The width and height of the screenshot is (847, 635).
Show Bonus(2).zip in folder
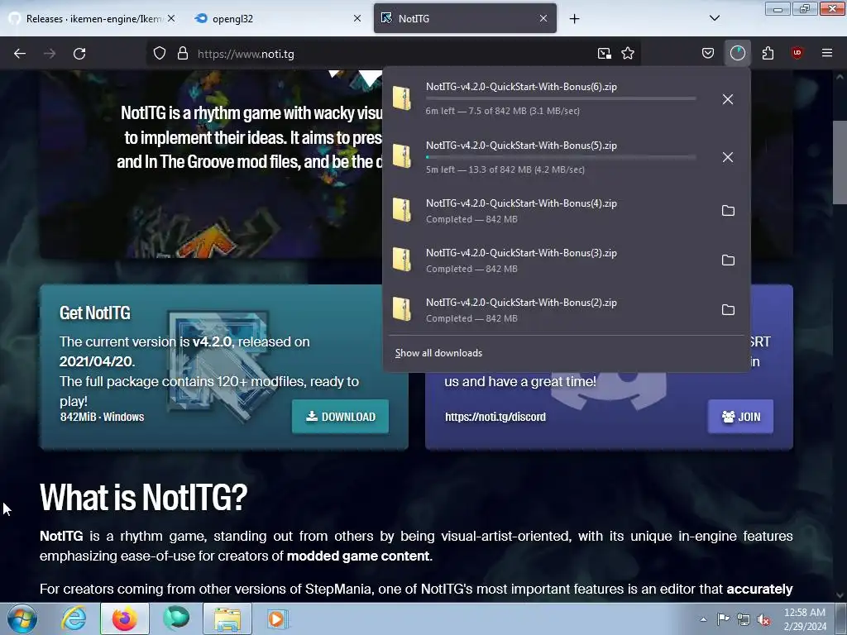tap(728, 310)
